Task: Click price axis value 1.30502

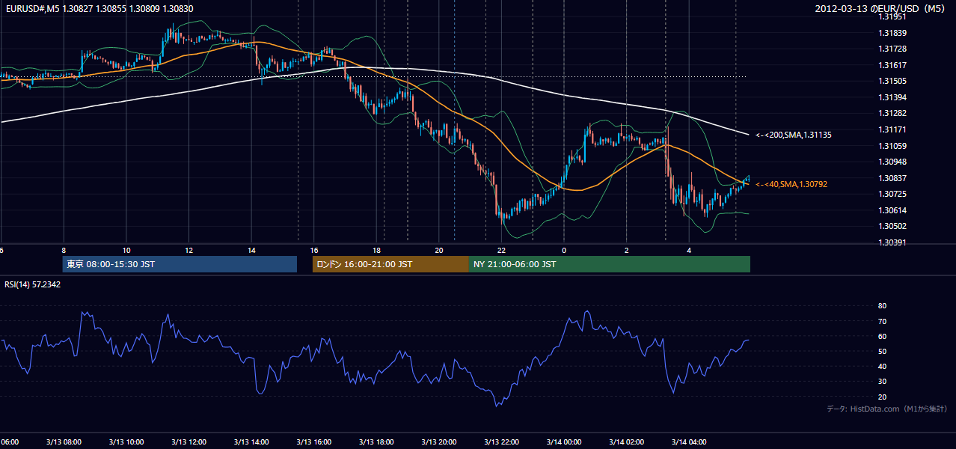Action: tap(892, 226)
